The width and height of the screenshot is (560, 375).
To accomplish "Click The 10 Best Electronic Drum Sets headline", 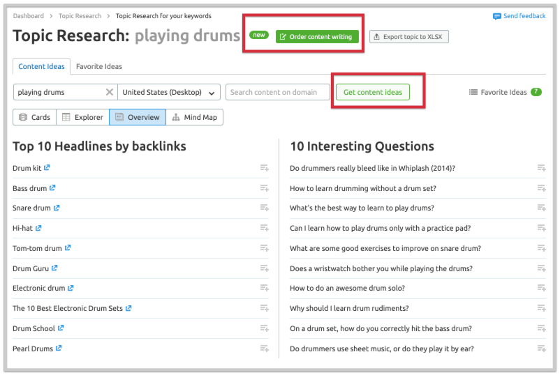I will coord(68,308).
